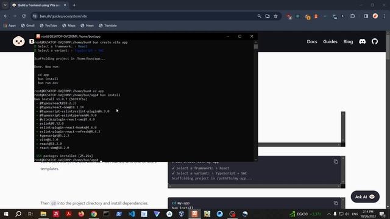Reload the bun.sh page
390x219 pixels.
point(24,16)
